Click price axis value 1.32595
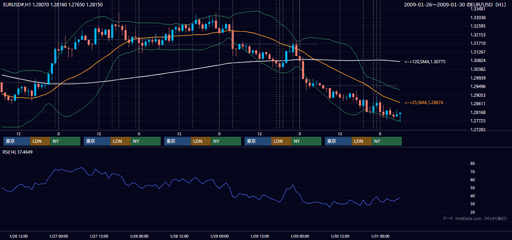 click(478, 26)
